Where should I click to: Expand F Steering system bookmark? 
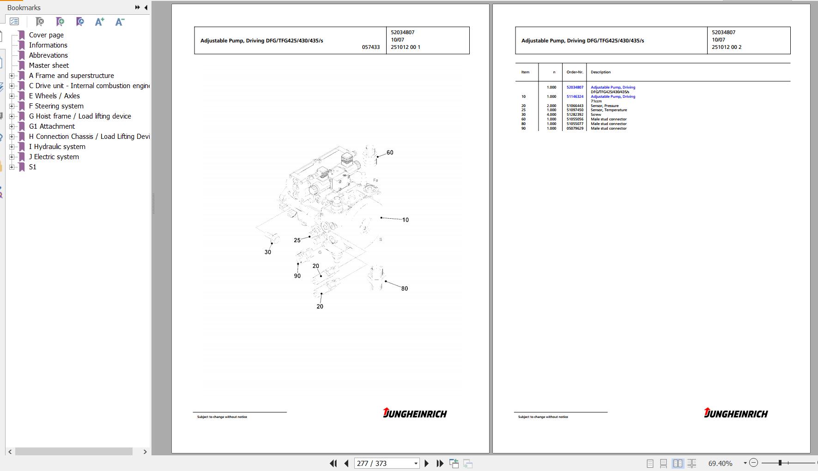click(x=12, y=106)
